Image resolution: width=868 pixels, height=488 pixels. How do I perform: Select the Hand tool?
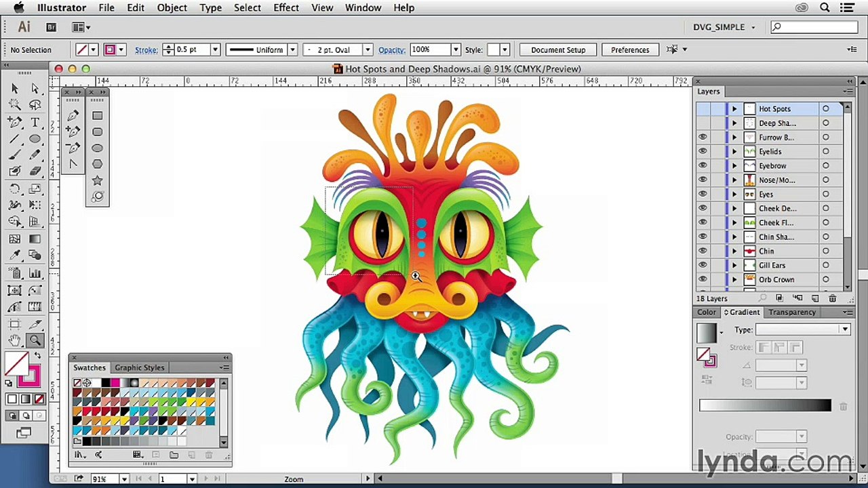(15, 340)
